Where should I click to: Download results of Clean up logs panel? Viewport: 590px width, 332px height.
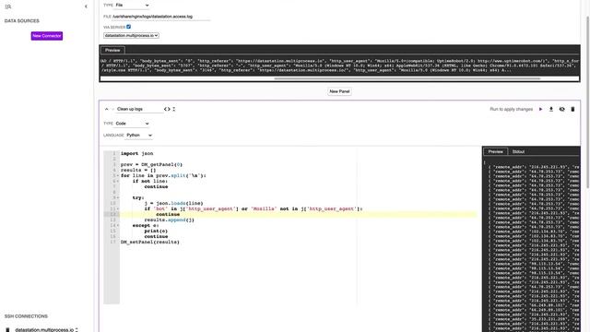click(x=551, y=109)
